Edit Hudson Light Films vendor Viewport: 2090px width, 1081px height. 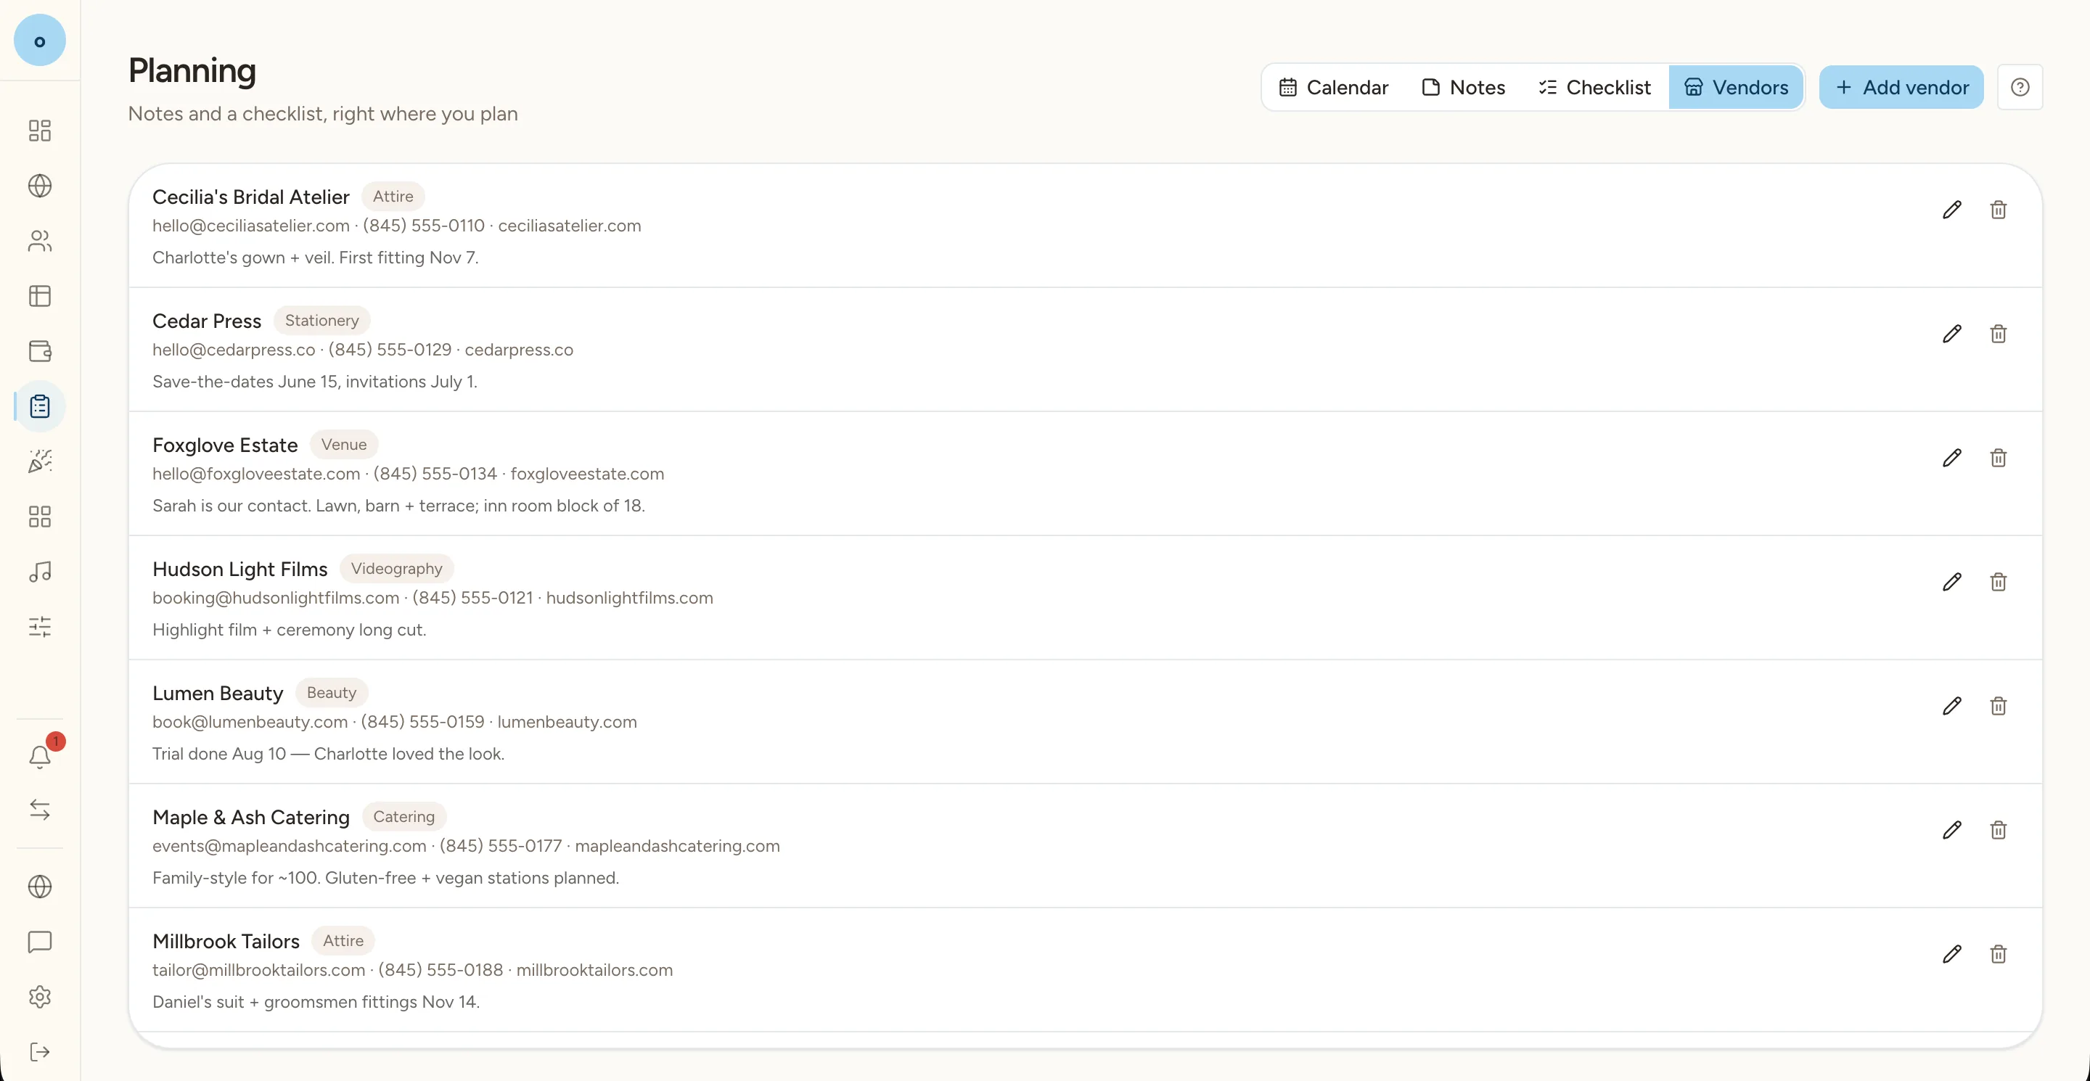coord(1952,583)
